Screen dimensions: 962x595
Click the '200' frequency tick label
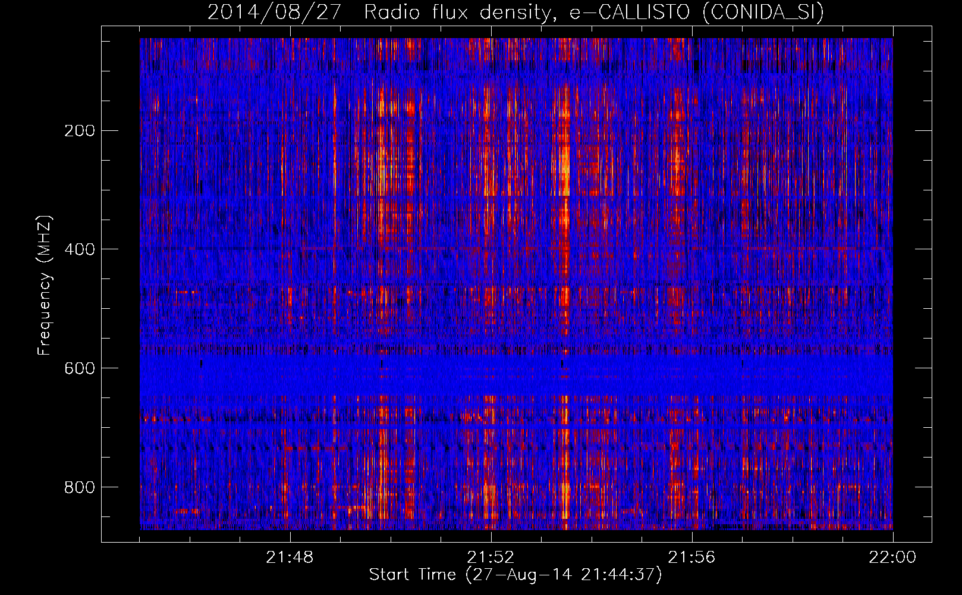[x=79, y=130]
